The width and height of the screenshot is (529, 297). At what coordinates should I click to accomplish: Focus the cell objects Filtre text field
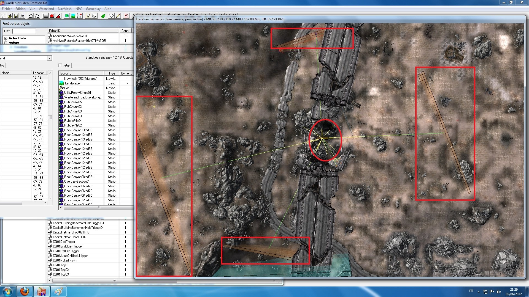pos(102,65)
